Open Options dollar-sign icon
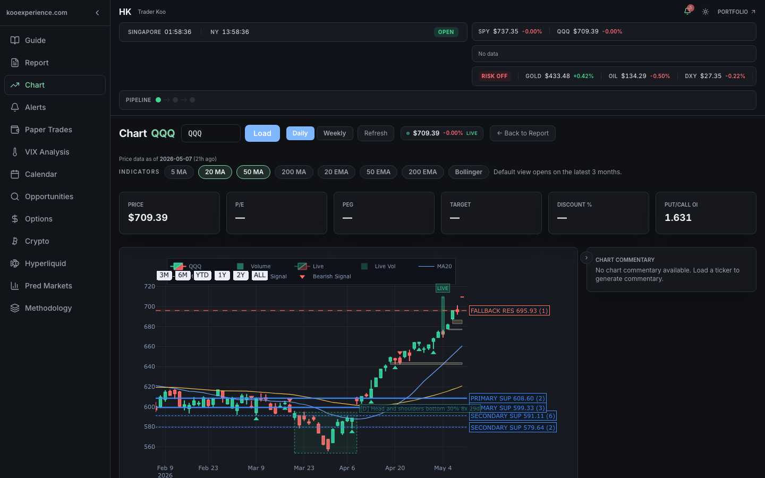Viewport: 765px width, 478px height. pyautogui.click(x=15, y=219)
